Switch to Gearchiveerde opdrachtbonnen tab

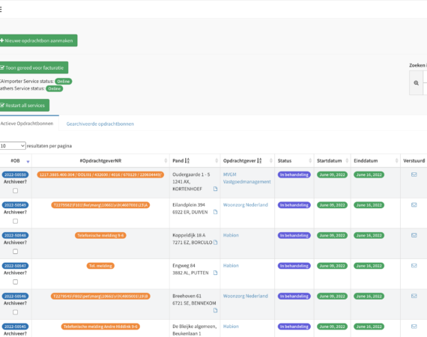click(100, 124)
